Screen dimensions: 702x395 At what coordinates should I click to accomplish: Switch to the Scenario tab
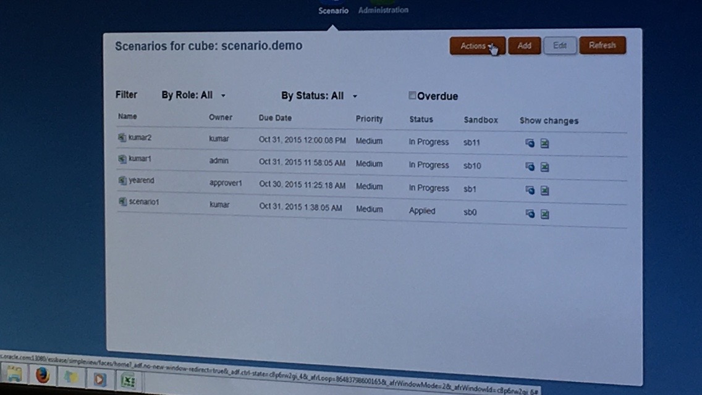click(333, 10)
